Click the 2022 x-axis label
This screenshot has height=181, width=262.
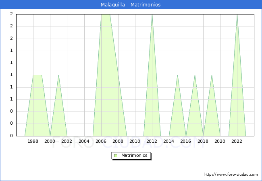(x=237, y=141)
